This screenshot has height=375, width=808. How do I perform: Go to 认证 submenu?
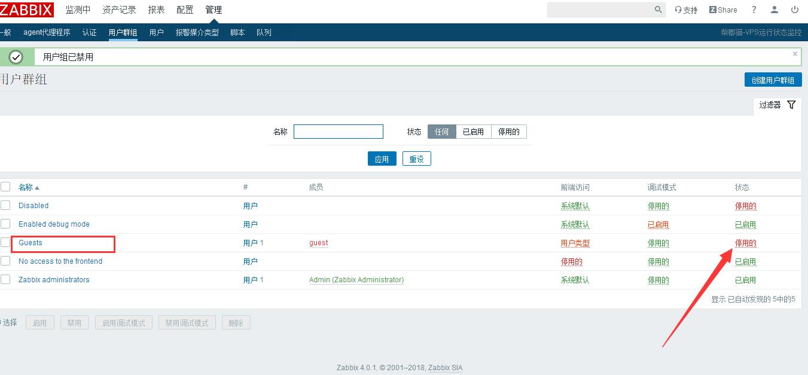(x=90, y=32)
